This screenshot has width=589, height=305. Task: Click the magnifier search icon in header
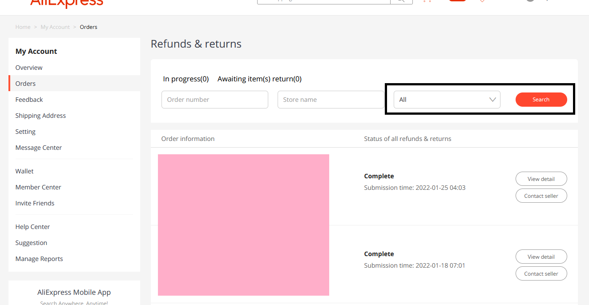pos(401,1)
